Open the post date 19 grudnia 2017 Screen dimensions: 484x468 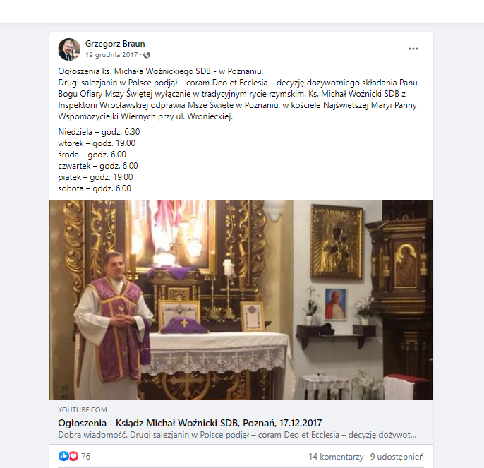pos(111,55)
